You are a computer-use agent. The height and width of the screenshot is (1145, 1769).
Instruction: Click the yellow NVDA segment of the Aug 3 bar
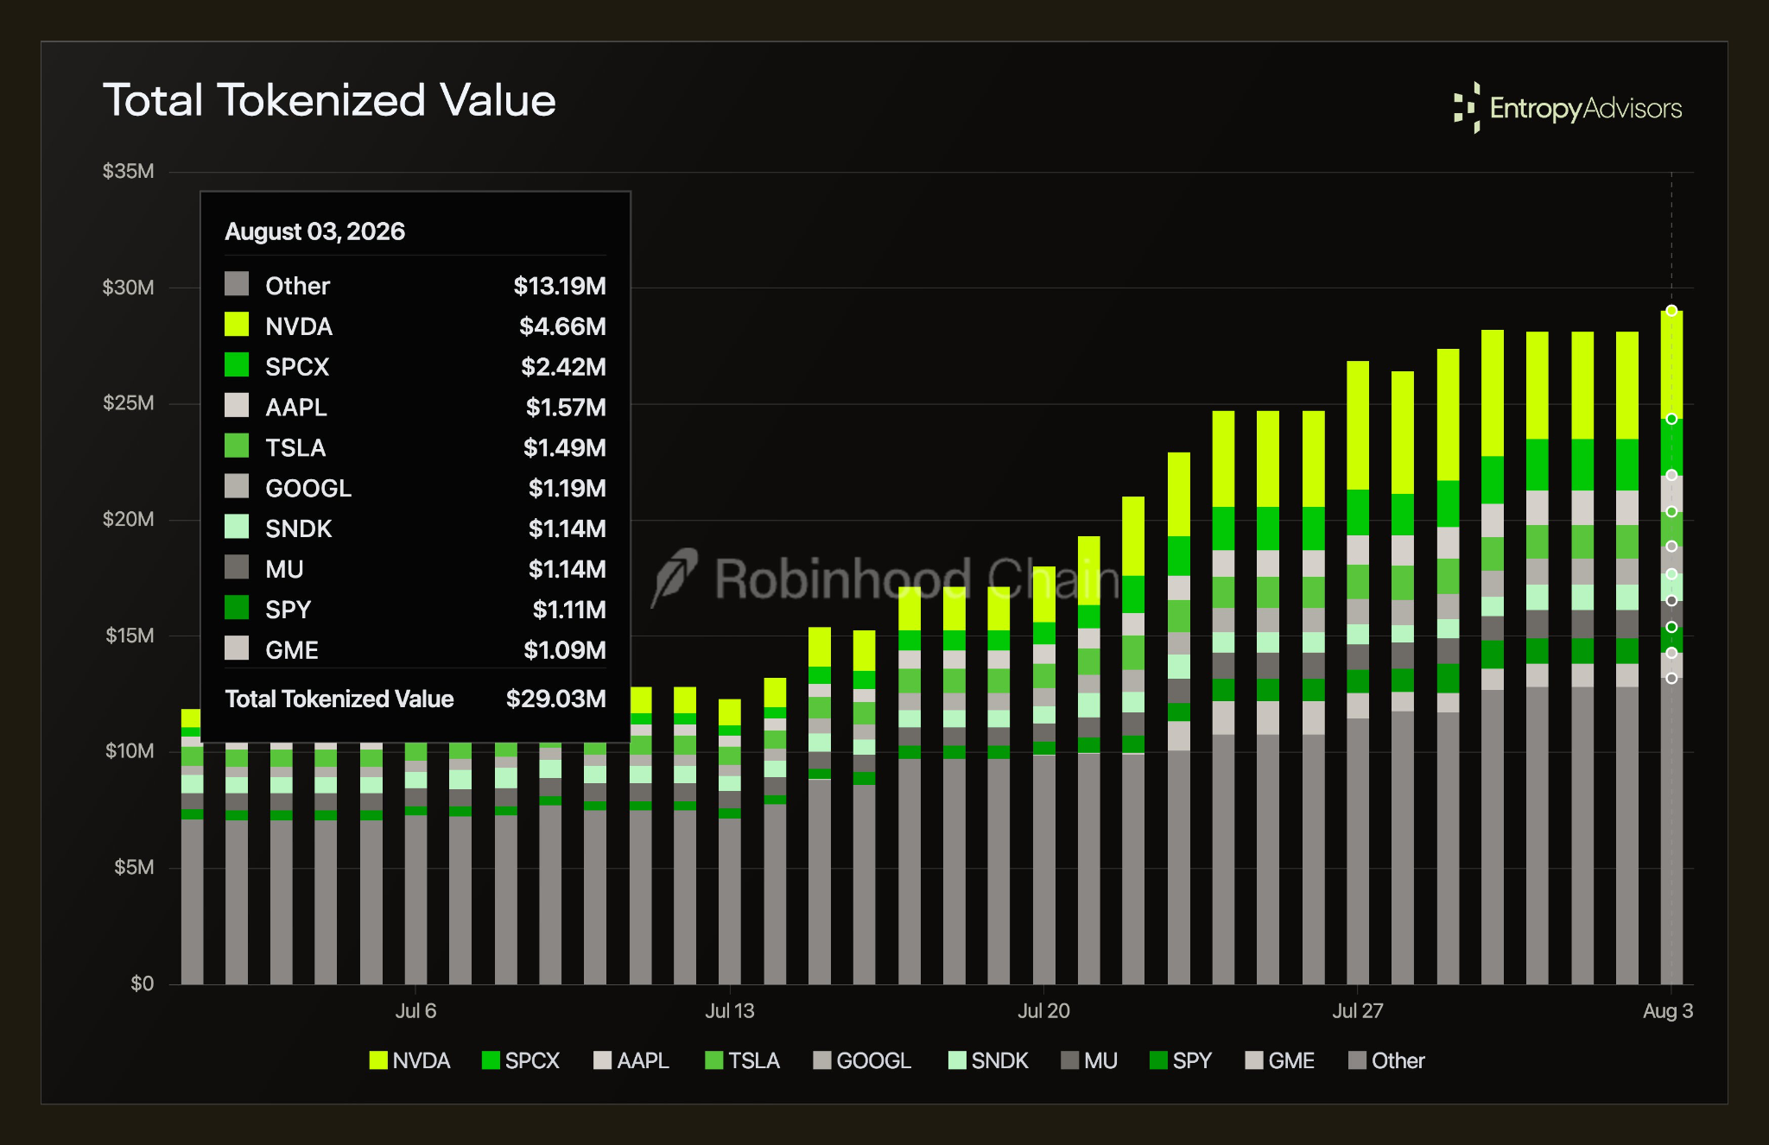click(x=1671, y=365)
